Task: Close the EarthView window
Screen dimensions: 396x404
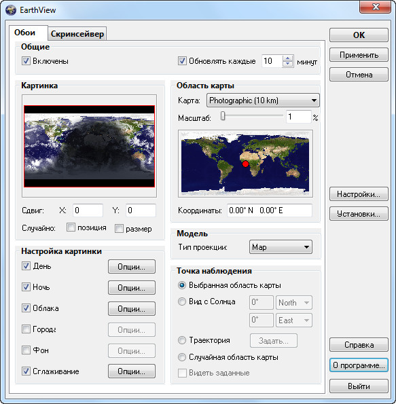Action: (375, 7)
